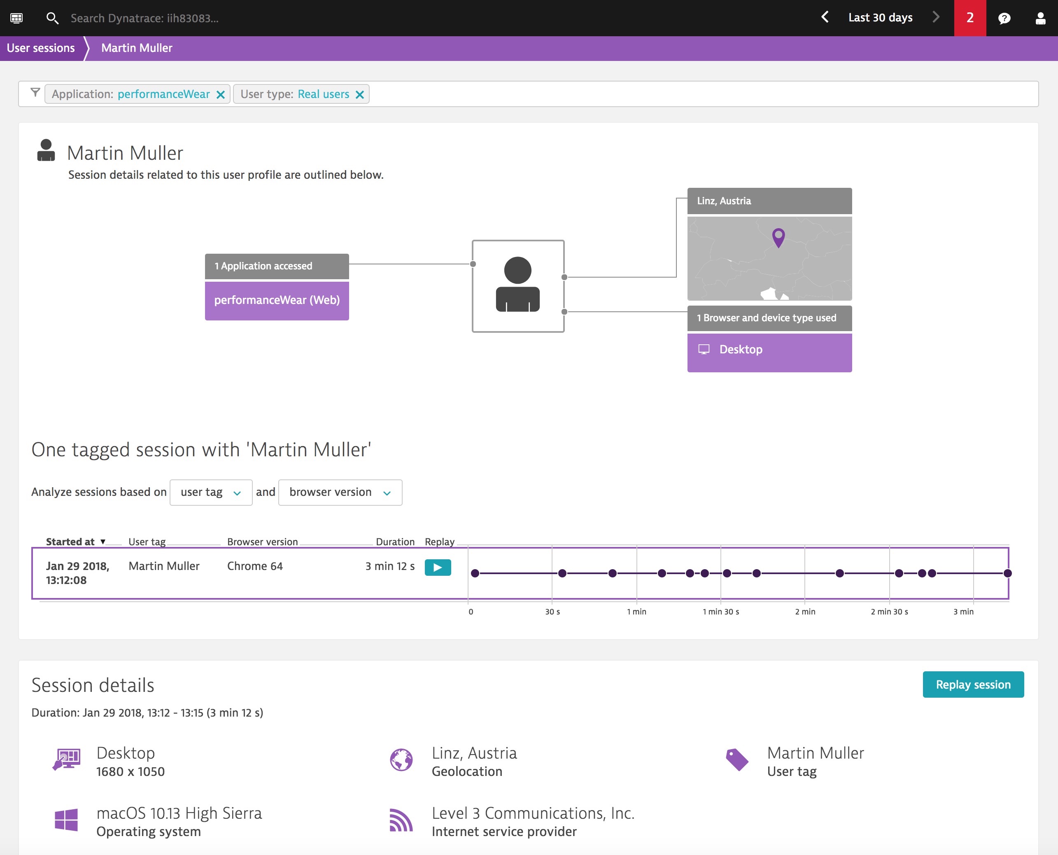Navigate to User sessions breadcrumb

point(41,48)
